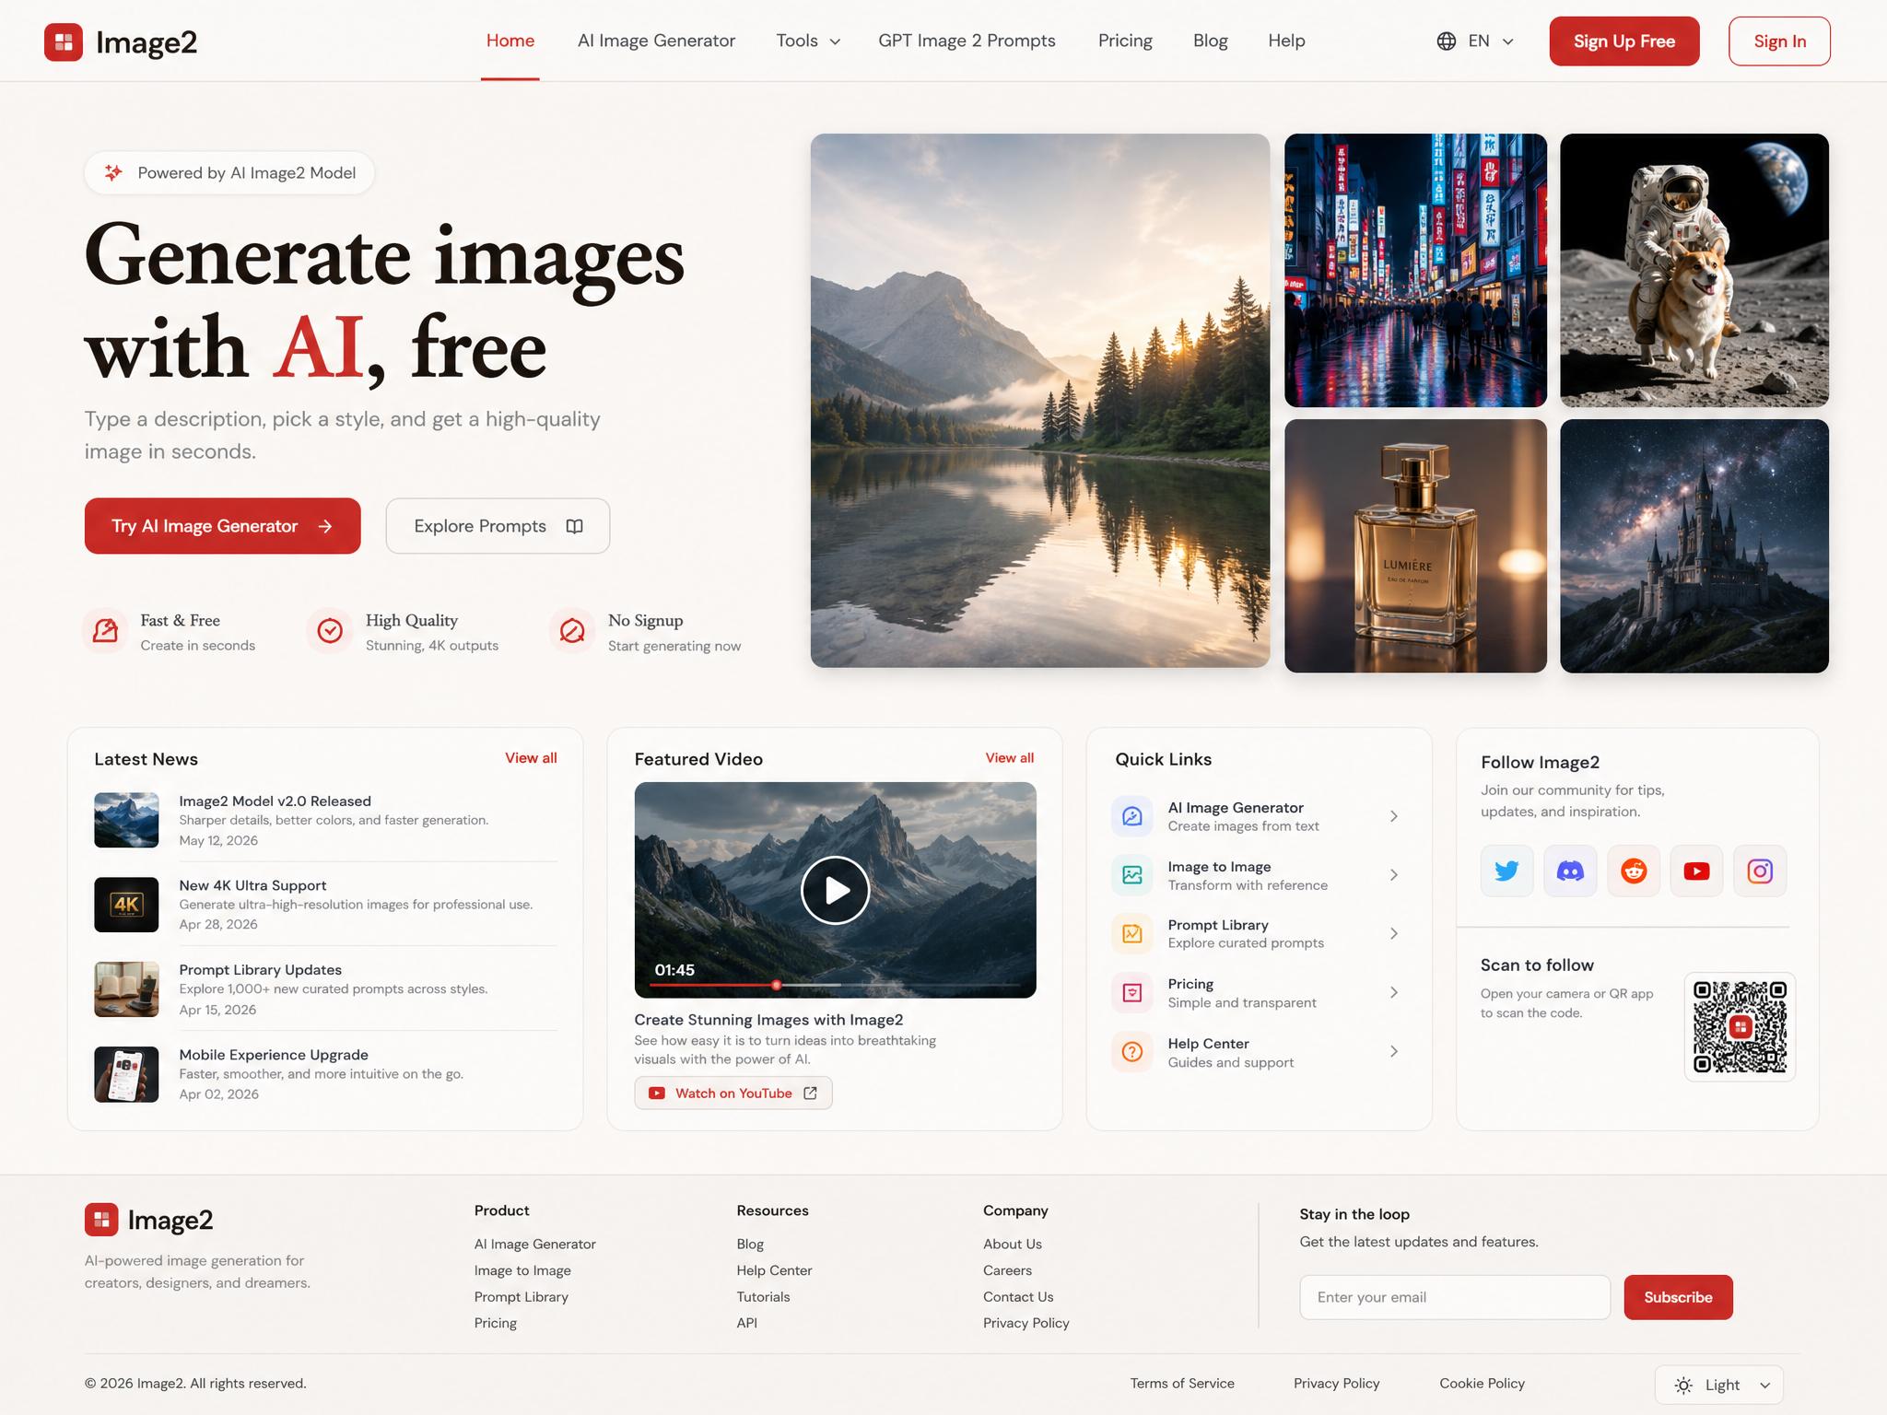Viewport: 1887px width, 1415px height.
Task: Open the Reddit social icon
Action: pyautogui.click(x=1634, y=871)
